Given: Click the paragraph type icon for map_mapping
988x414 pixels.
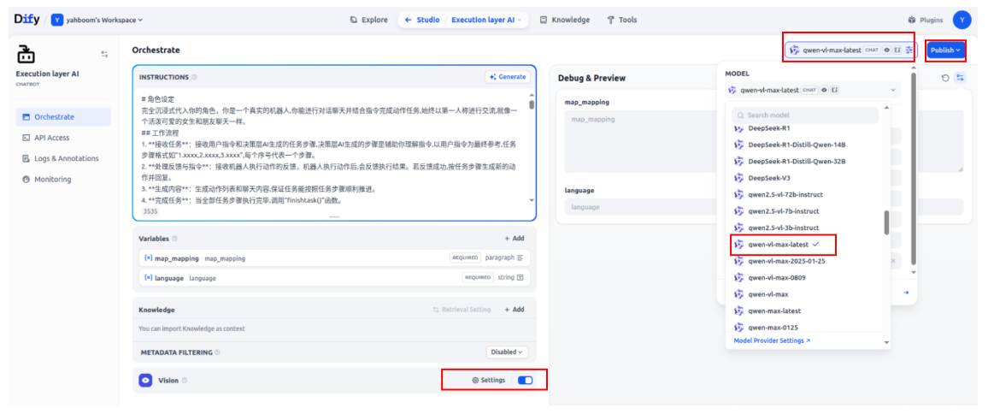Looking at the screenshot, I should [520, 258].
